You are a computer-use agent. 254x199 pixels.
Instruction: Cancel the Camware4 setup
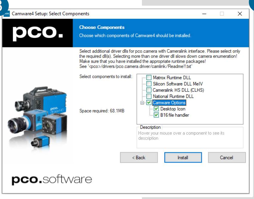coord(227,158)
